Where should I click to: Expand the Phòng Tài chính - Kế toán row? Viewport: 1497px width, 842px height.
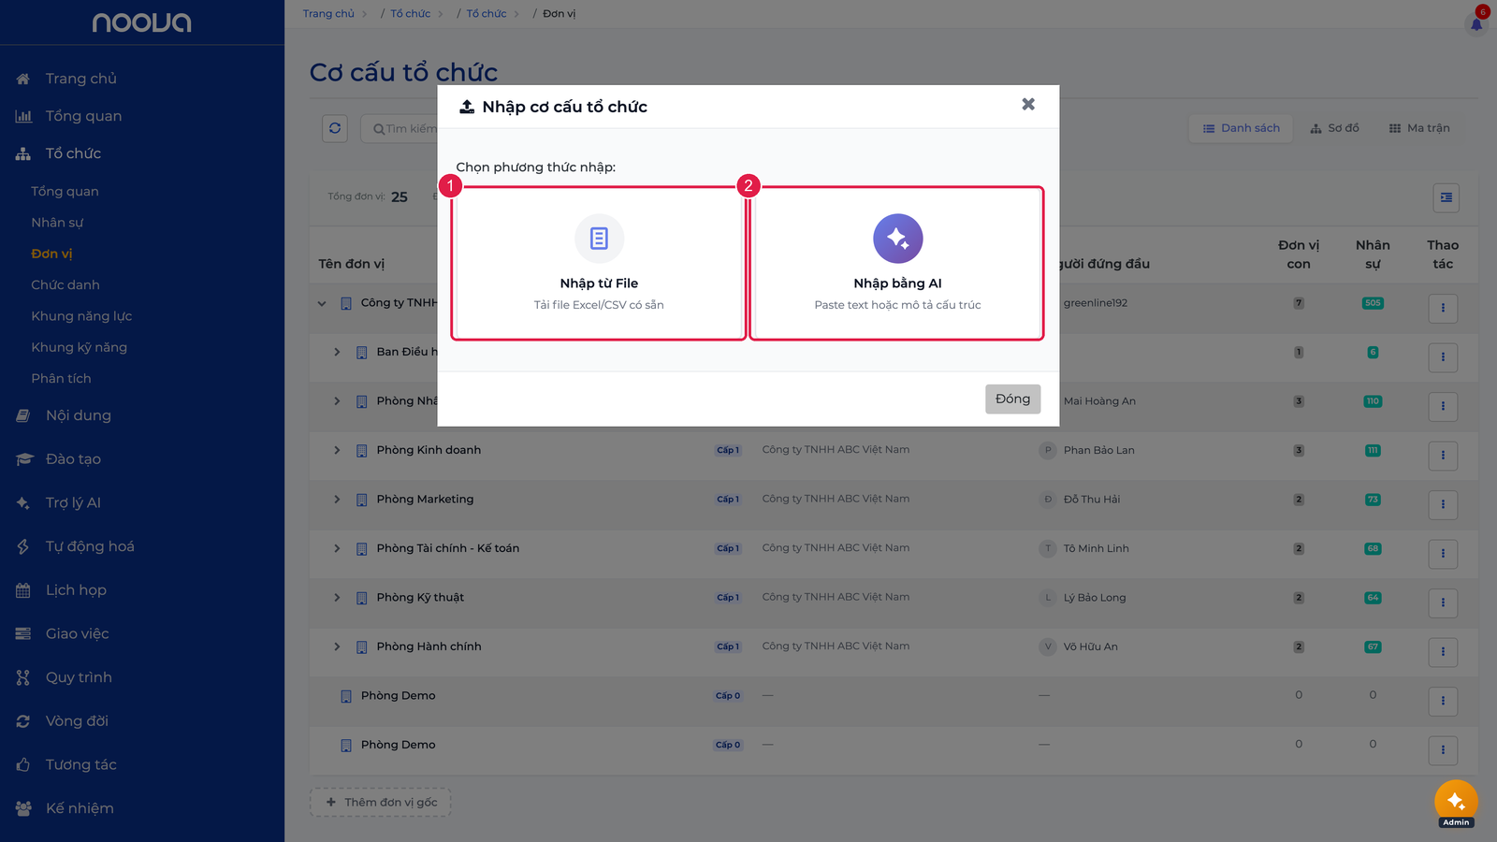[337, 548]
